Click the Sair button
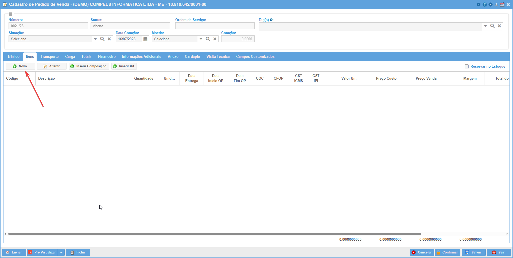This screenshot has width=513, height=258. click(x=499, y=252)
